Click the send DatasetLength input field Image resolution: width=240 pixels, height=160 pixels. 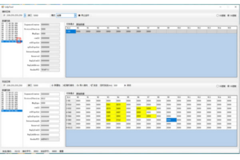click(50, 121)
